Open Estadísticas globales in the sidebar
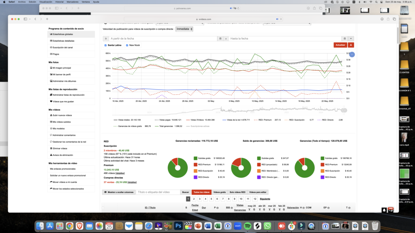The height and width of the screenshot is (233, 415). (x=71, y=34)
